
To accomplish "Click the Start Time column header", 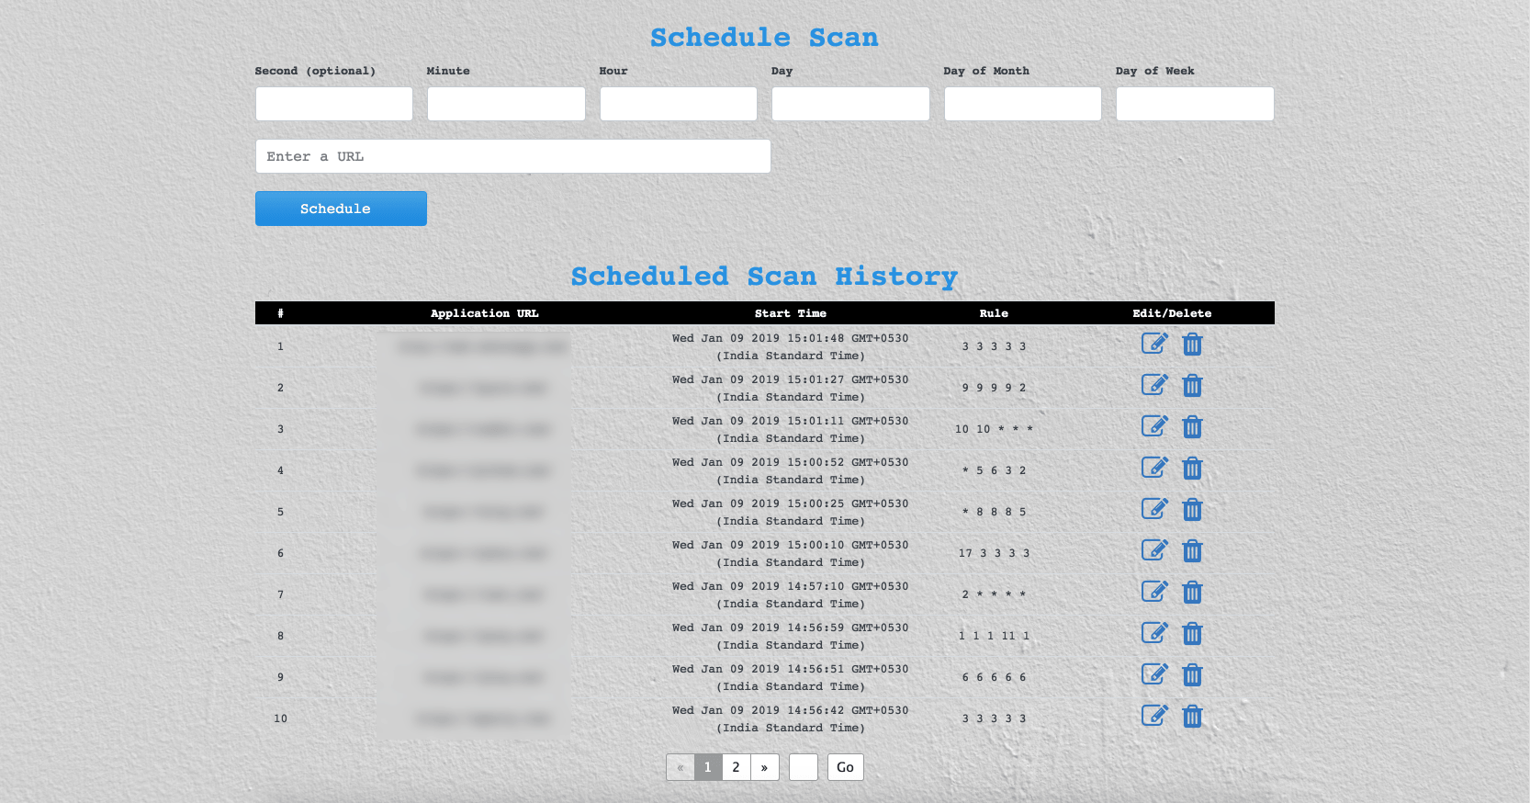I will [x=791, y=313].
